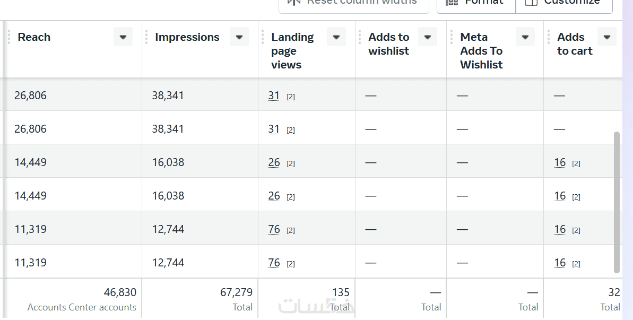
Task: Click the Adds to wishlist drag handle
Action: tap(360, 37)
